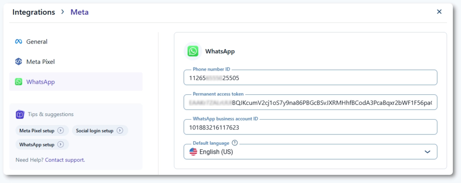Click the US flag in the language field
Viewport: 461px width, 183px height.
tap(194, 152)
